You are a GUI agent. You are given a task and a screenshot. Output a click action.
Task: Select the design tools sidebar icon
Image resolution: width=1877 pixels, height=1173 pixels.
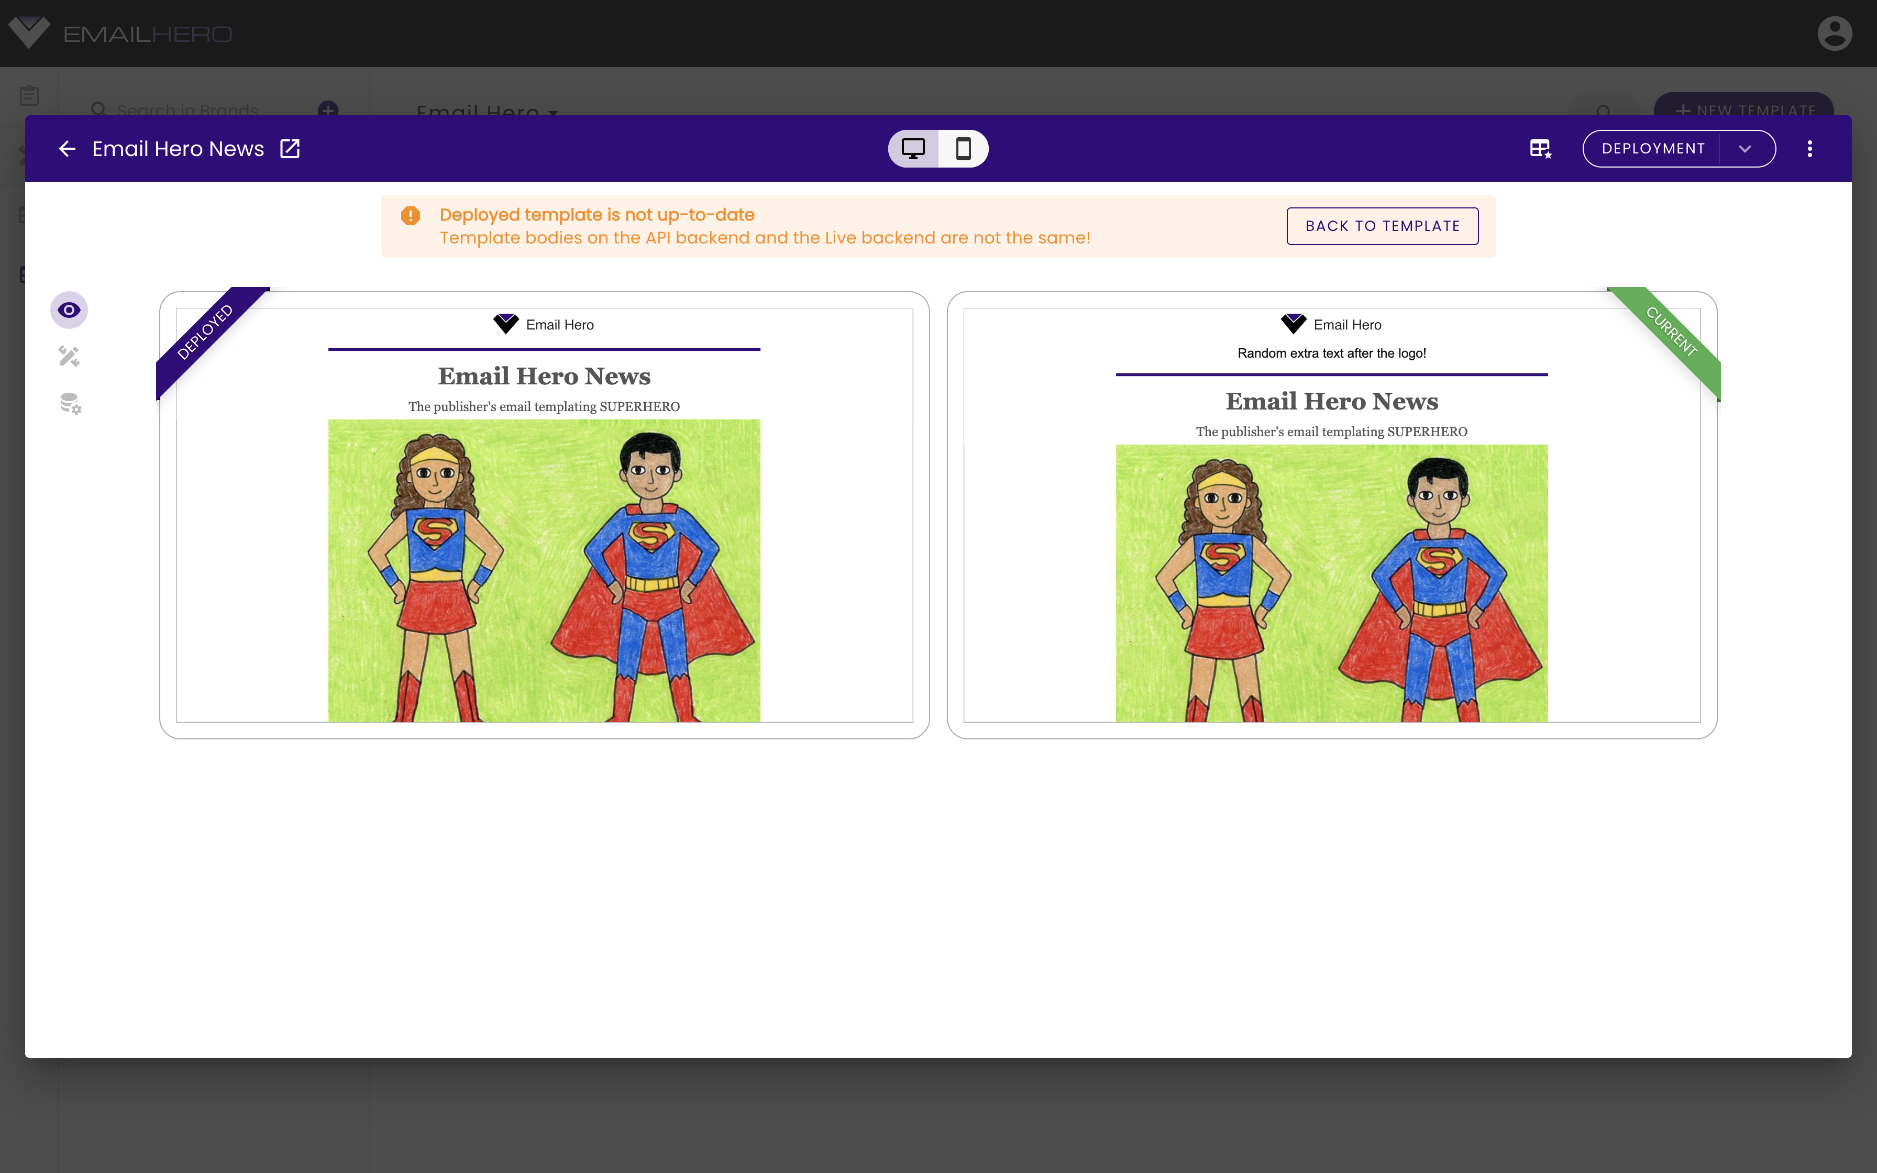(x=69, y=356)
